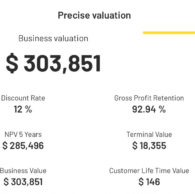Screen dimensions: 195x194
Task: Click the dollar sign before 146
Action: click(141, 182)
